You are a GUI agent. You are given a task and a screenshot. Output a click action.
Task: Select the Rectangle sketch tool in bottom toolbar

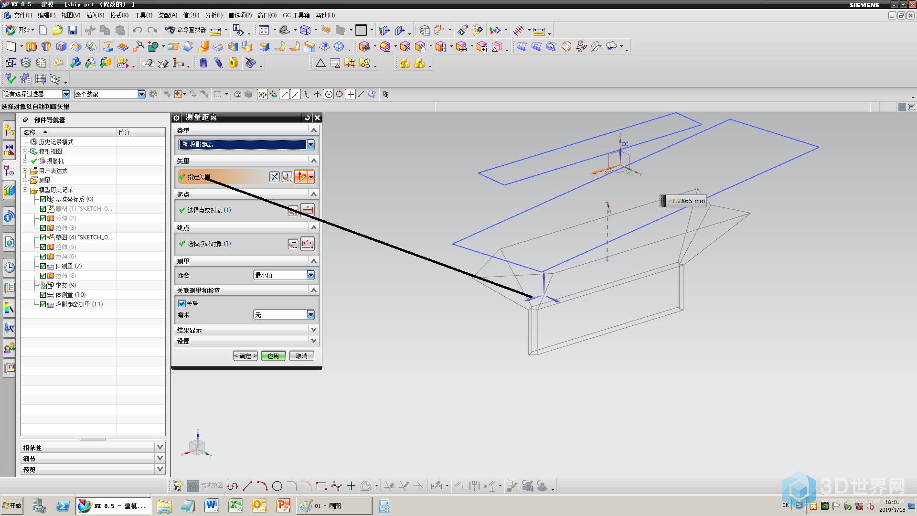(x=321, y=486)
